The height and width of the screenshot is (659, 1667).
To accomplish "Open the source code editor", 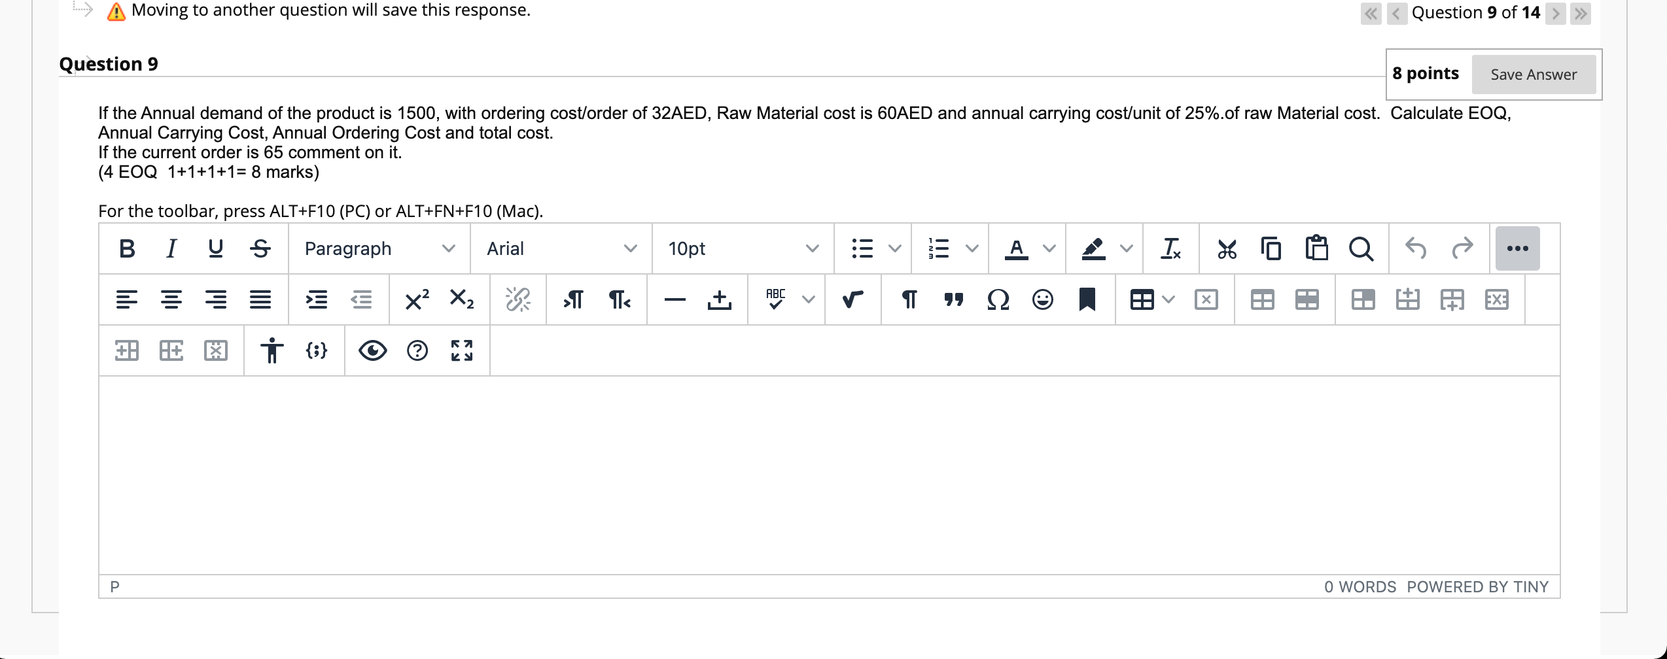I will [317, 350].
